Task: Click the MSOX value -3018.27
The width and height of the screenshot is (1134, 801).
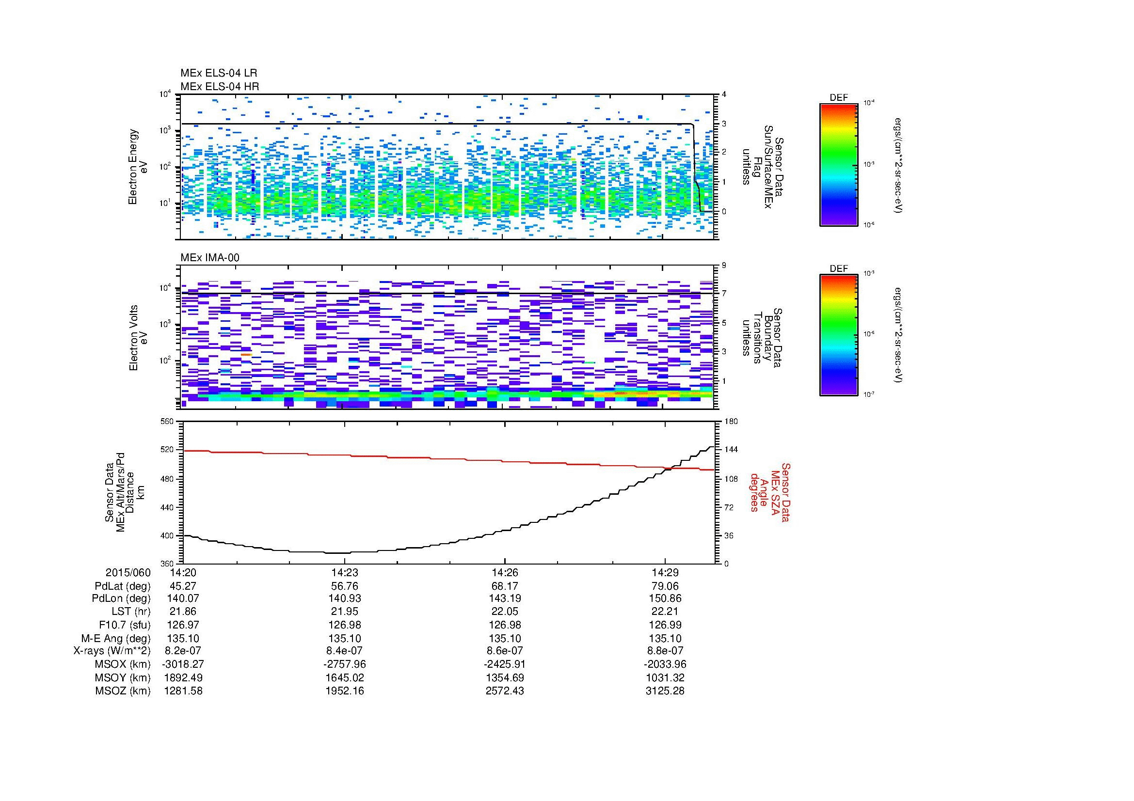Action: (183, 664)
